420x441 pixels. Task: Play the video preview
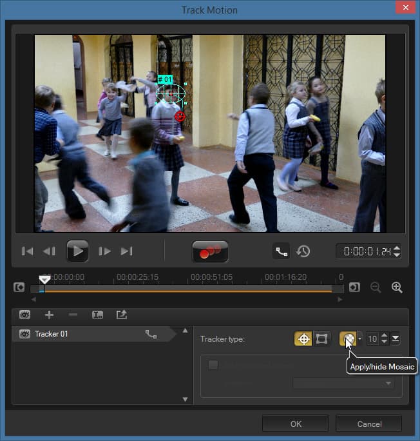point(77,251)
